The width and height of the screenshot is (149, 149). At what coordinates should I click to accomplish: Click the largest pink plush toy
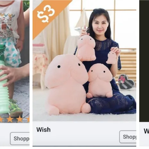[x=67, y=84]
